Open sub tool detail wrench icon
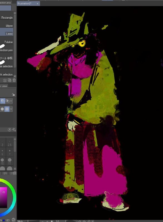Screen dimensions: 163x222 pos(14,130)
